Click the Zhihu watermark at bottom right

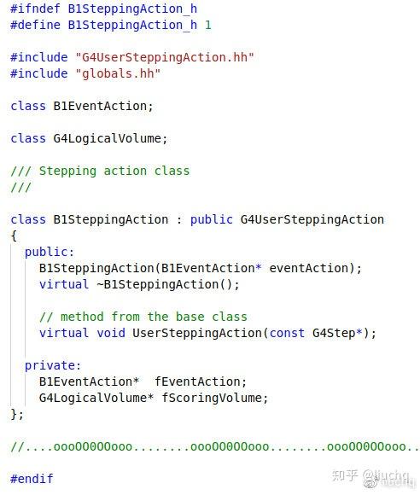[374, 478]
